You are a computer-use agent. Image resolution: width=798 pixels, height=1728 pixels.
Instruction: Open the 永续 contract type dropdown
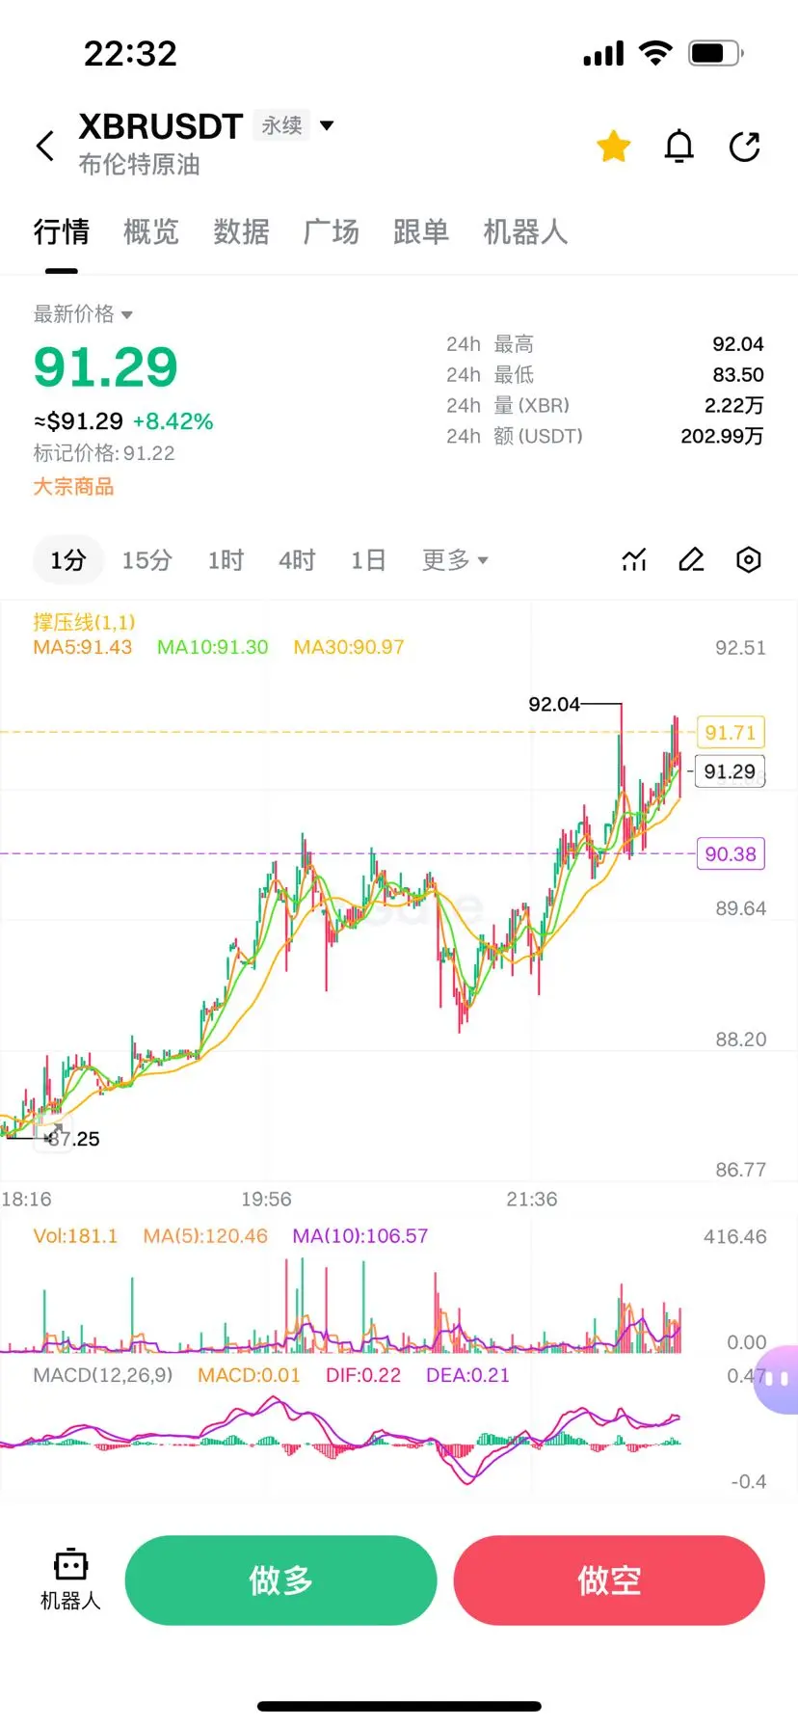[x=296, y=125]
